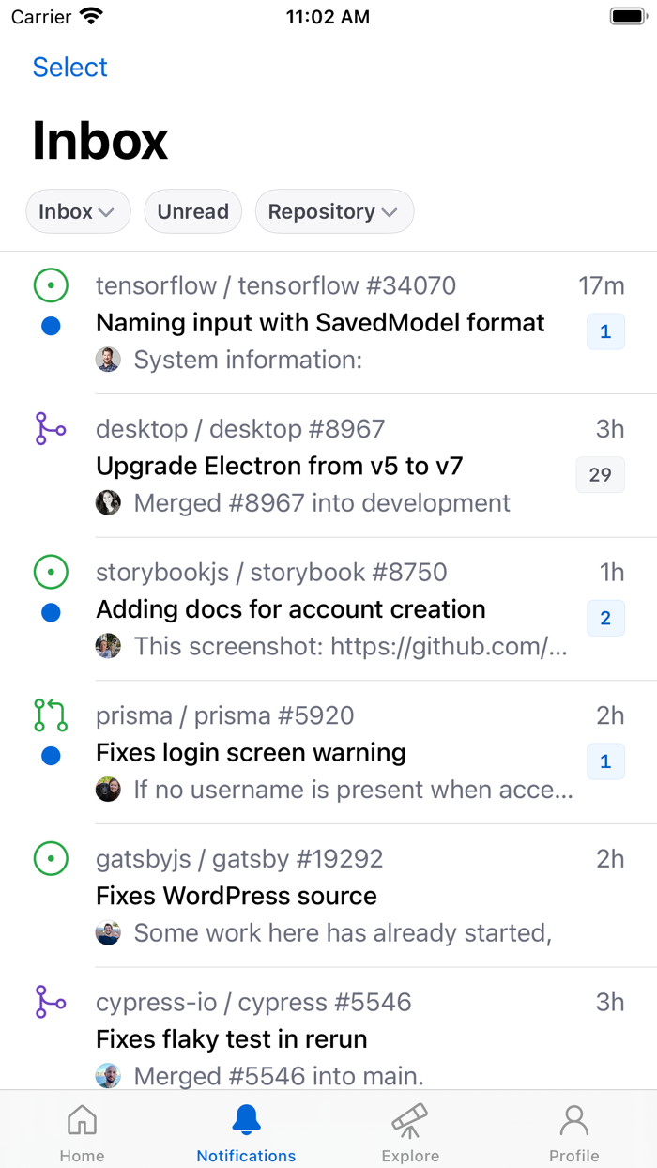Image resolution: width=657 pixels, height=1168 pixels.
Task: Open the Inbox filter dropdown
Action: 78,211
